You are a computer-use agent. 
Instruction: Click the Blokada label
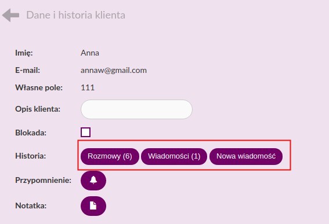(31, 133)
